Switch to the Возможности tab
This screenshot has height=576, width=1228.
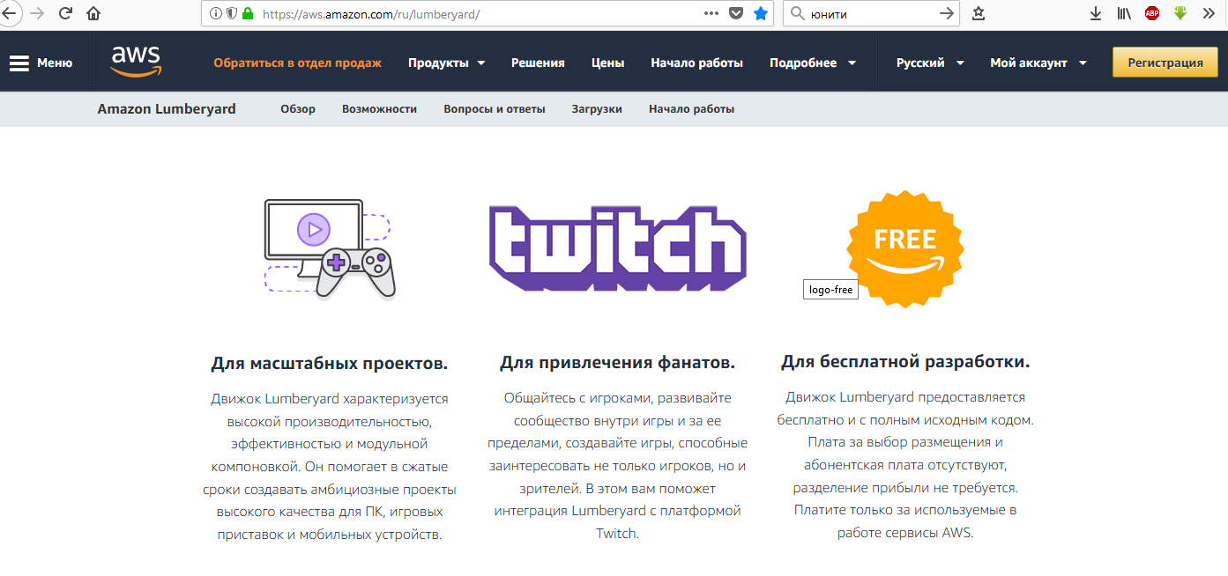pyautogui.click(x=379, y=109)
